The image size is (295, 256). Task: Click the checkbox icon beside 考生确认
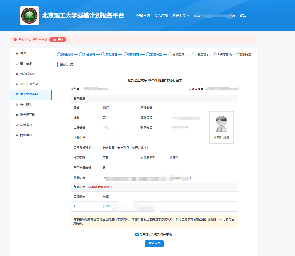tap(17, 105)
